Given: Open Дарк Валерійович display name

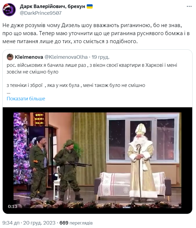Looking at the screenshot, I should point(52,6).
